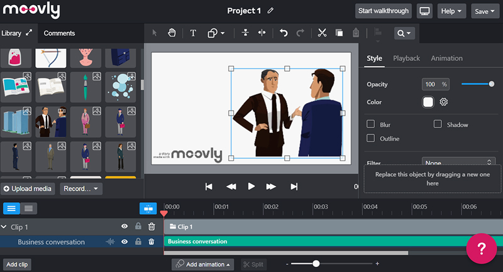This screenshot has height=272, width=503.
Task: Delete the Business conversation layer
Action: click(152, 242)
